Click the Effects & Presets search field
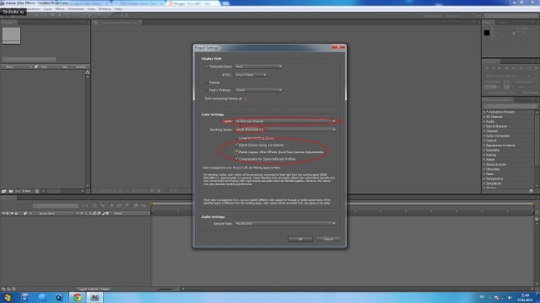This screenshot has height=303, width=540. click(510, 106)
